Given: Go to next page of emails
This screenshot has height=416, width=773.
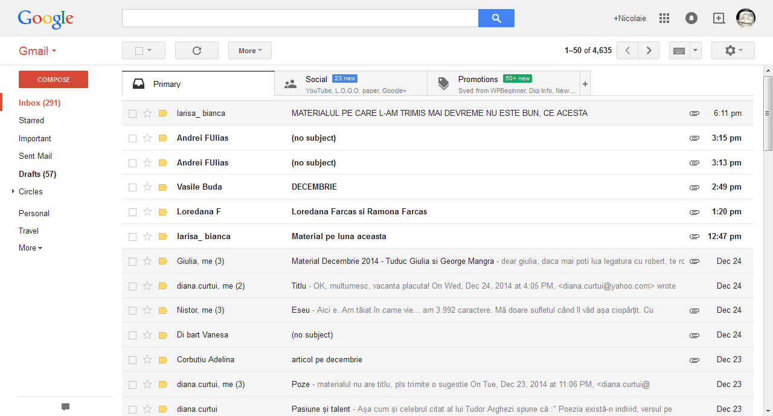Looking at the screenshot, I should pos(649,51).
